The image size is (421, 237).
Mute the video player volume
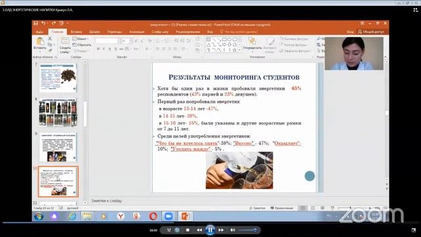(232, 230)
